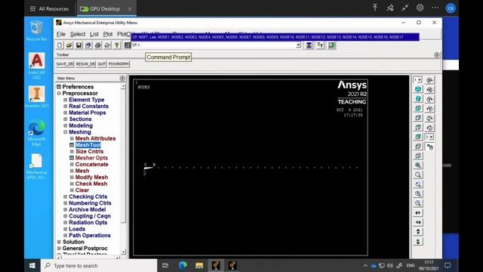The image size is (483, 272).
Task: Collapse the Toolbar panel arrow icon
Action: coord(437,55)
